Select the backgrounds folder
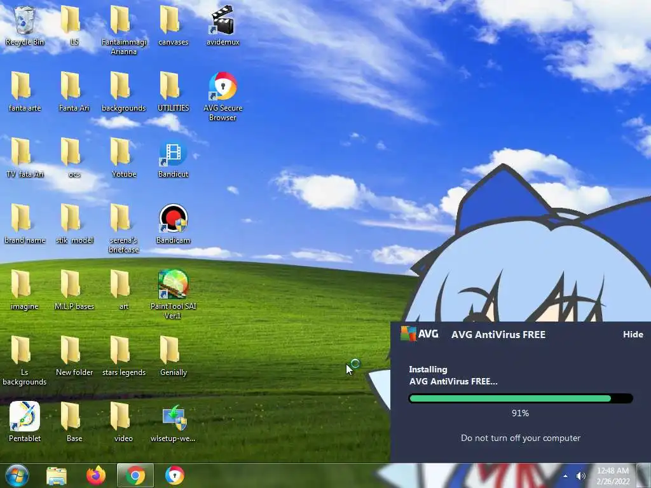 coord(124,91)
